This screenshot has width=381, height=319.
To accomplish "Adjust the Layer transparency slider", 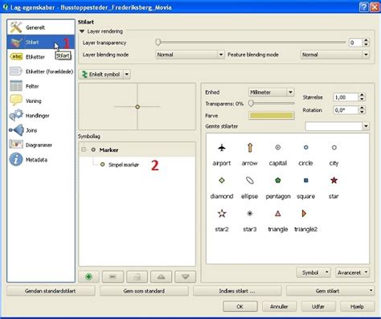I will pyautogui.click(x=158, y=42).
